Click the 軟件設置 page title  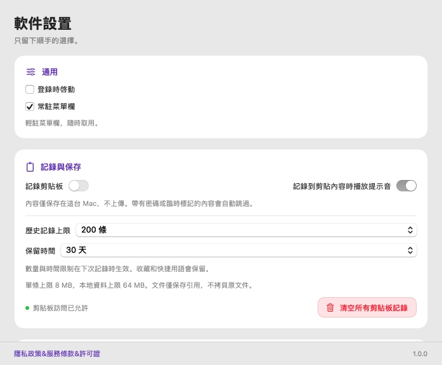[42, 23]
